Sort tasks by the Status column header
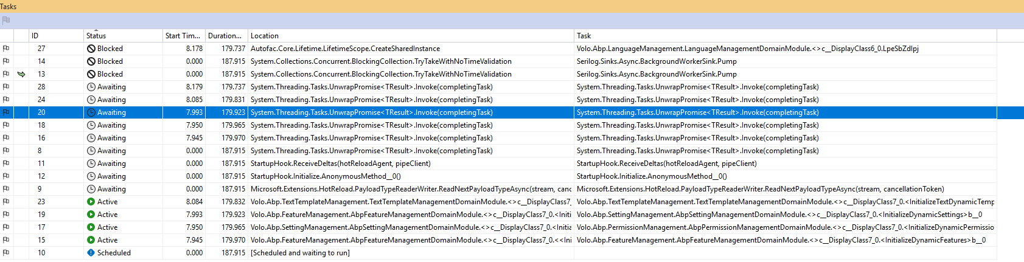Image resolution: width=1024 pixels, height=262 pixels. point(96,36)
